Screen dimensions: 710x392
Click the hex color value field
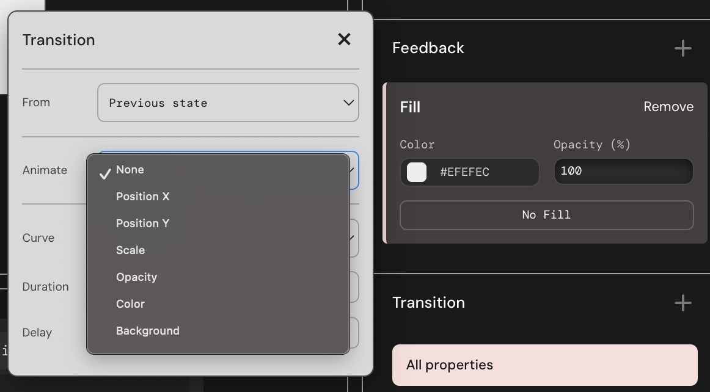click(x=483, y=172)
